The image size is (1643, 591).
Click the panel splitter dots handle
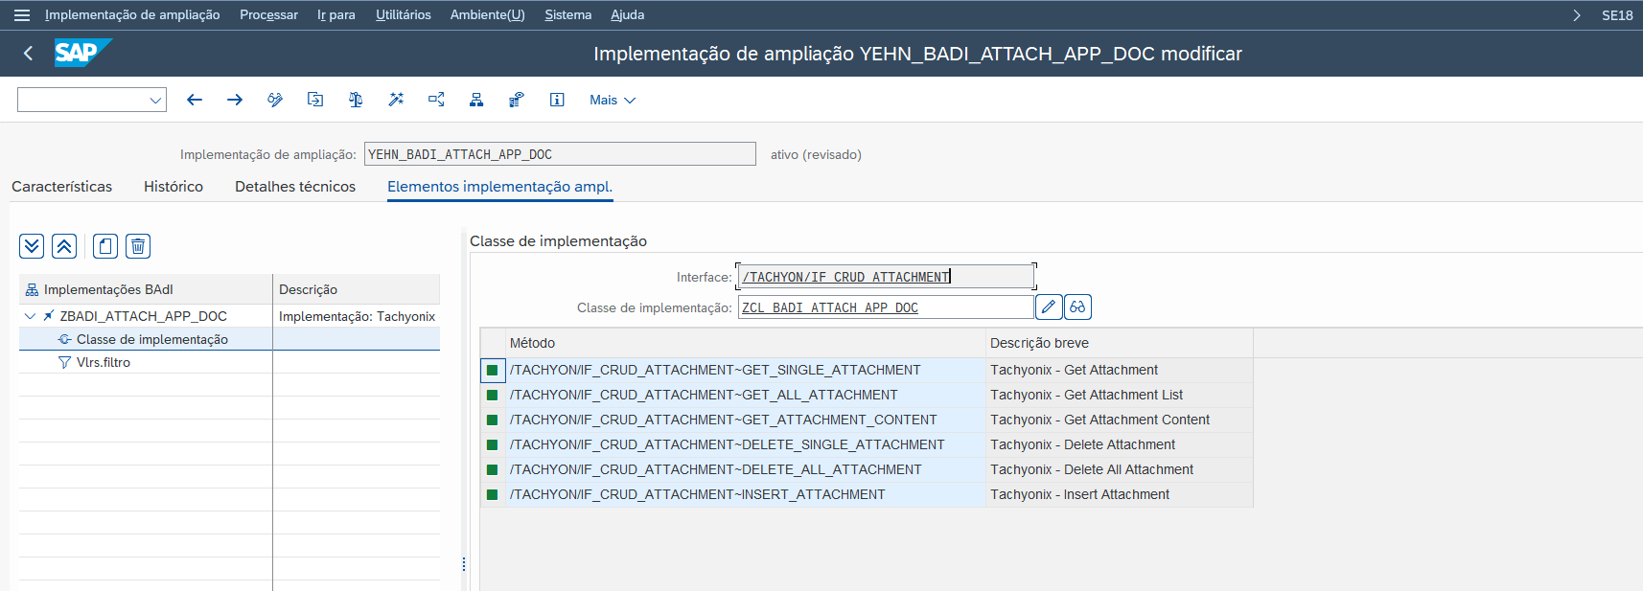coord(464,564)
